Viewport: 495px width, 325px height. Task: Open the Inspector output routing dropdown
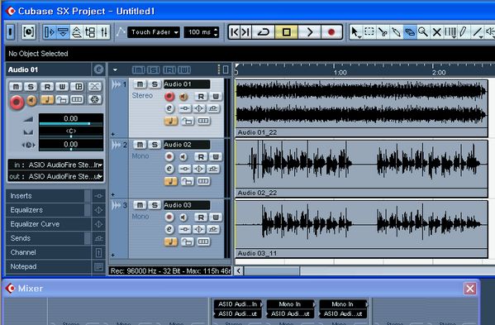56,176
